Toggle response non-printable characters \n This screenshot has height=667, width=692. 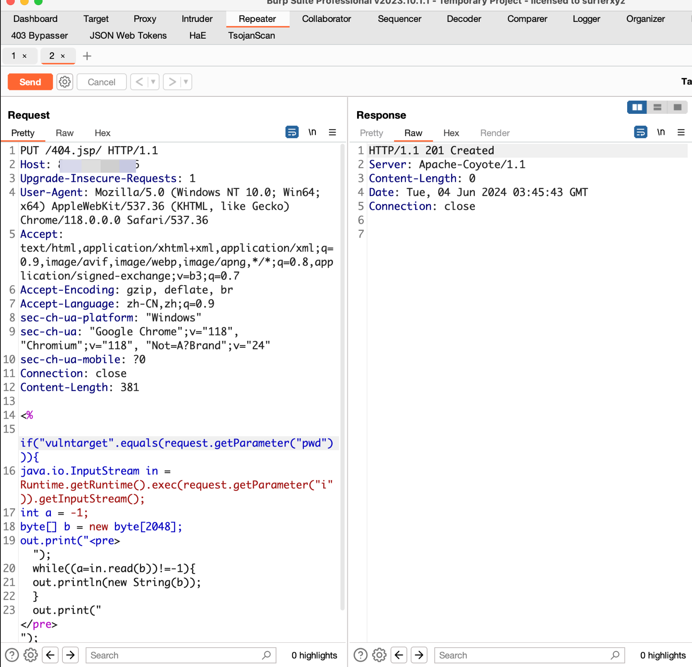tap(661, 132)
